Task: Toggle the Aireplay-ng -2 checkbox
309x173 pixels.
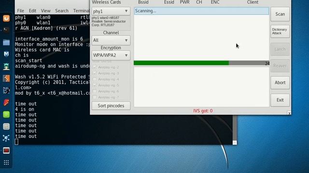Action: [95, 67]
